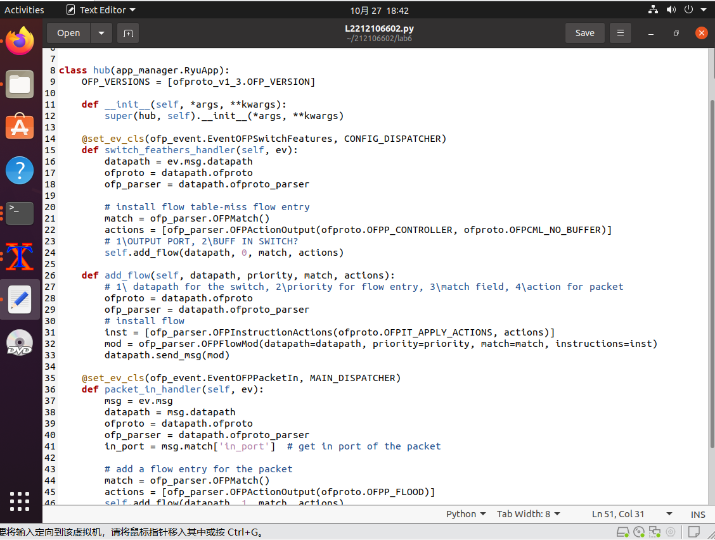Click the line with OFPInstructionActions
715x540 pixels.
point(330,332)
